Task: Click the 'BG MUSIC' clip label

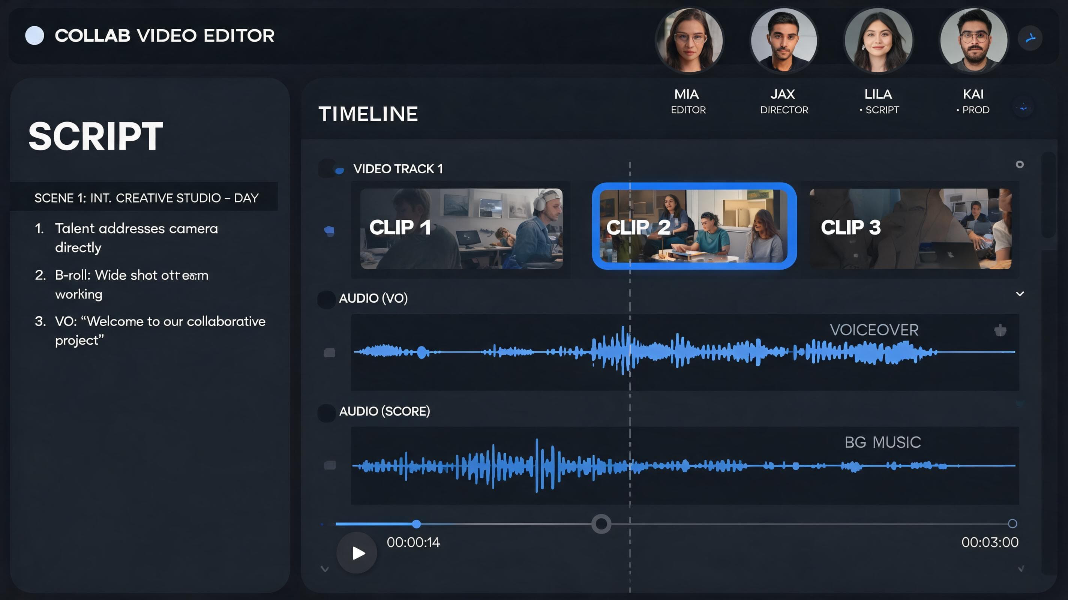Action: (x=883, y=442)
